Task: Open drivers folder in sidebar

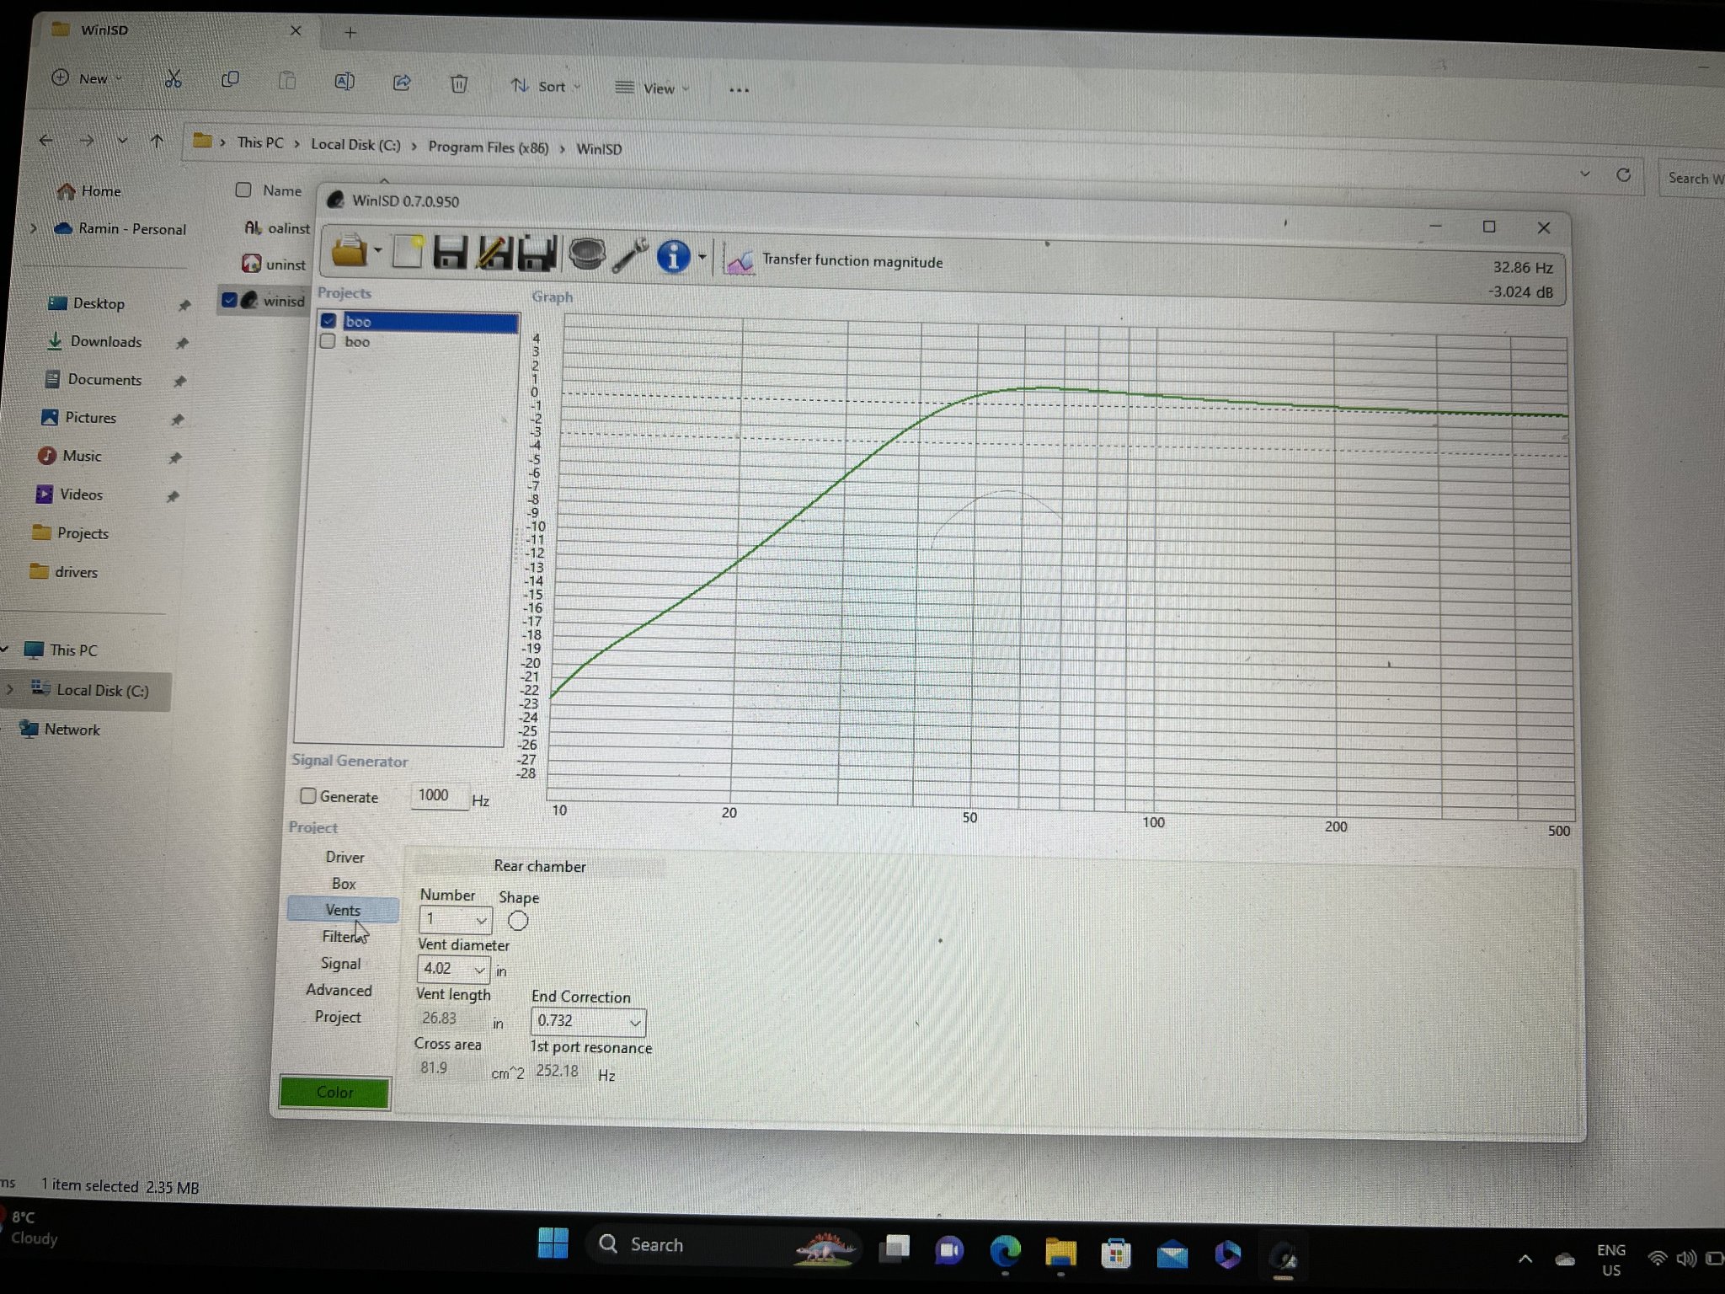Action: (76, 572)
